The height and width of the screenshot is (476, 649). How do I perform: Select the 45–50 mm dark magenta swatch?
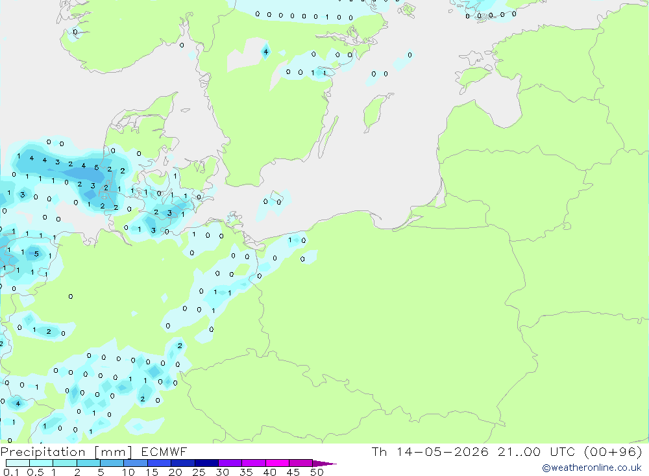[x=301, y=463]
